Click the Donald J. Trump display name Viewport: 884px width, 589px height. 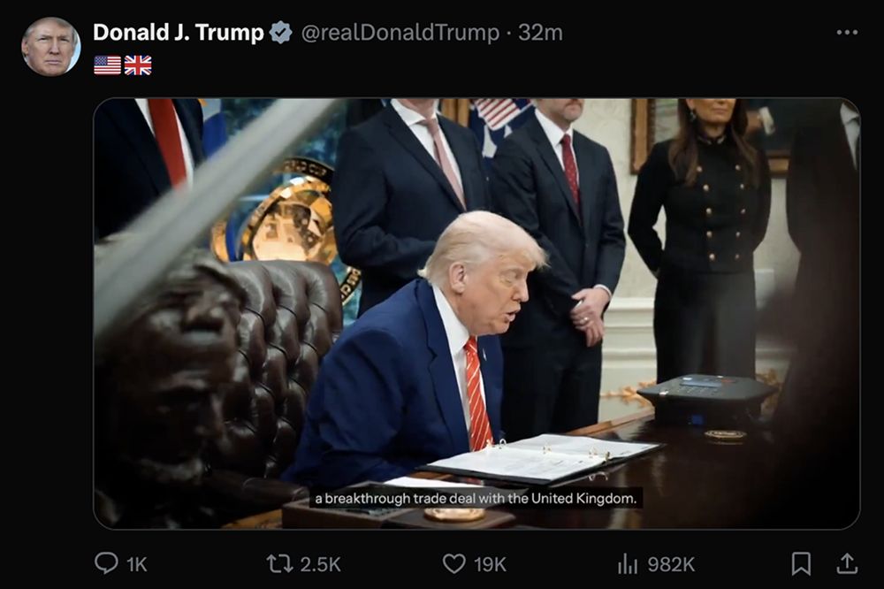click(179, 33)
